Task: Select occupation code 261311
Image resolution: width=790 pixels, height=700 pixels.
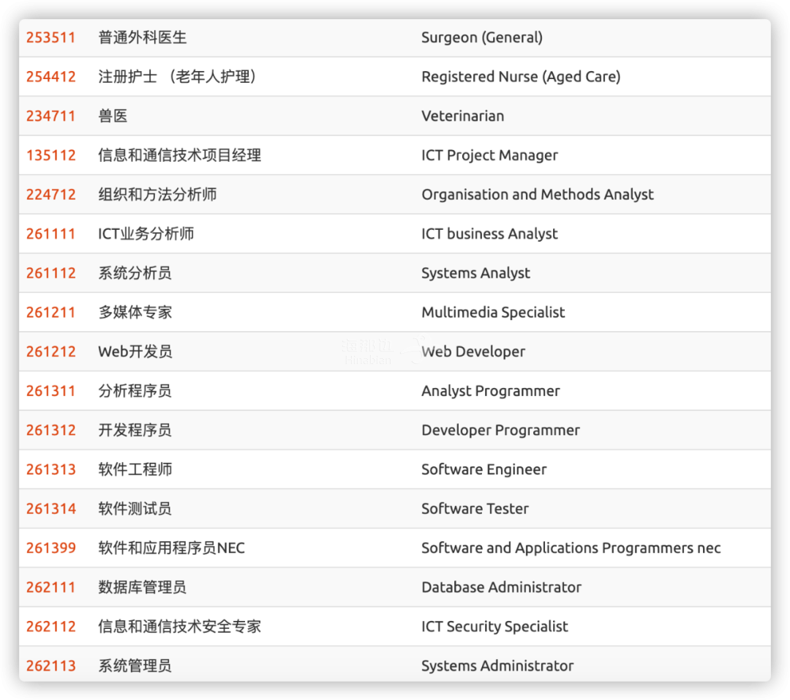Action: [x=51, y=391]
